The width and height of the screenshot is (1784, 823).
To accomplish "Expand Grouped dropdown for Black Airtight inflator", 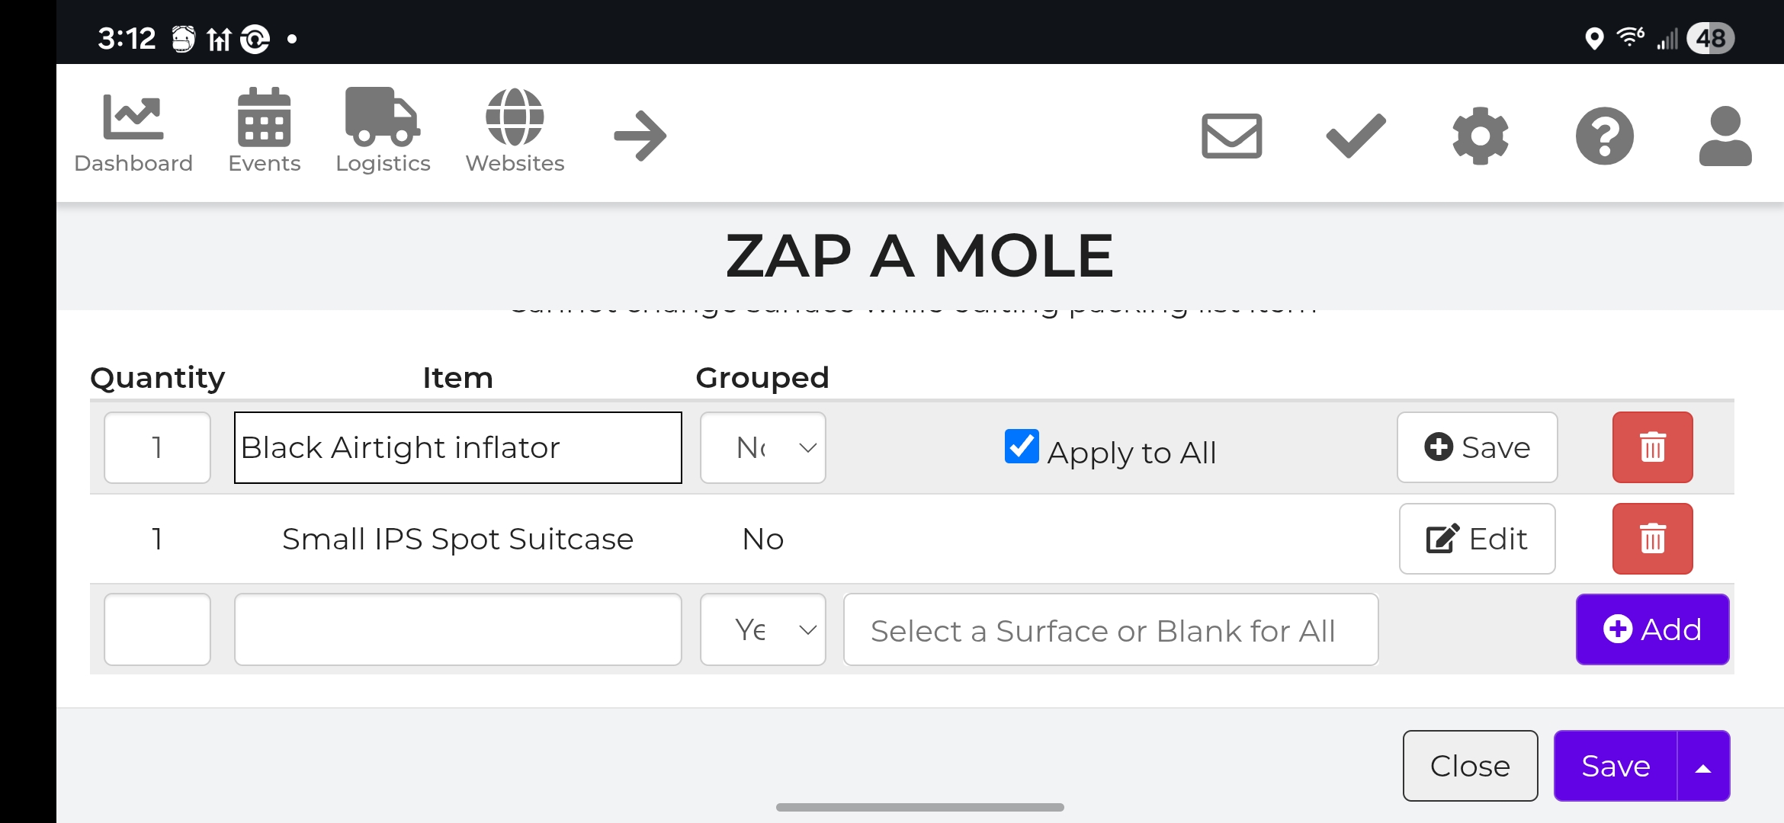I will coord(763,447).
